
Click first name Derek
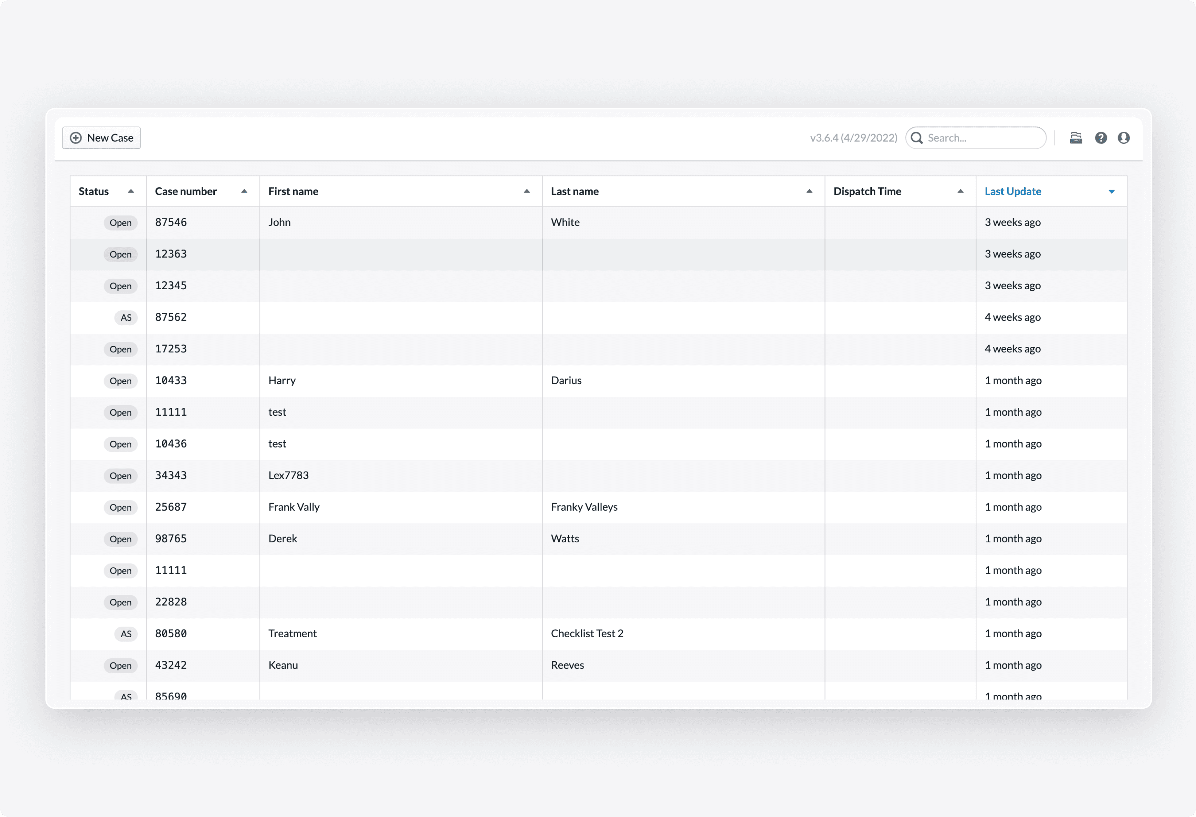[x=283, y=539]
